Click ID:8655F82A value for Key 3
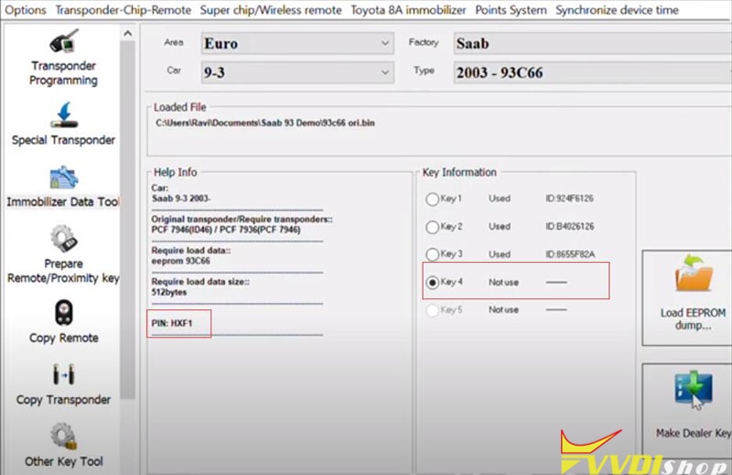The width and height of the screenshot is (732, 475). click(570, 254)
